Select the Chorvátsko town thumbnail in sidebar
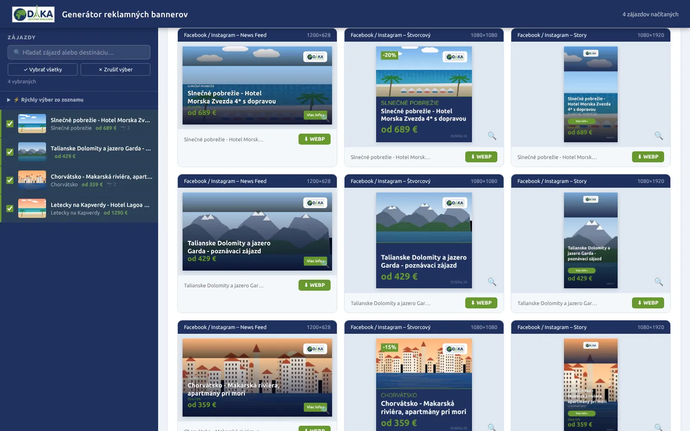690x431 pixels. 32,180
